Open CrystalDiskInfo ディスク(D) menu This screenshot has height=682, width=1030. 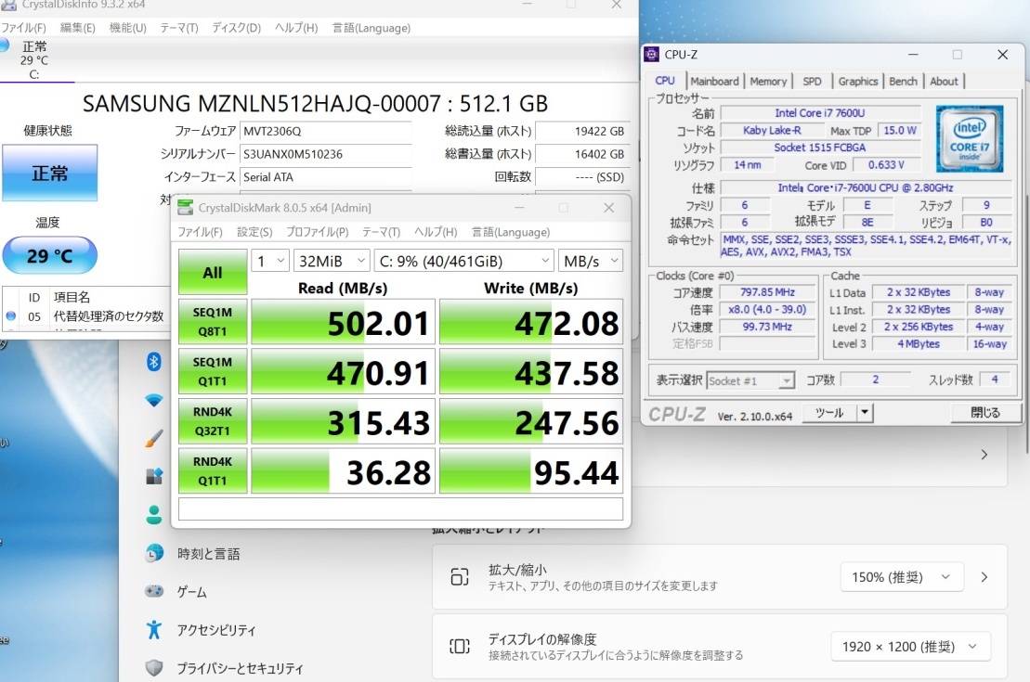coord(236,28)
